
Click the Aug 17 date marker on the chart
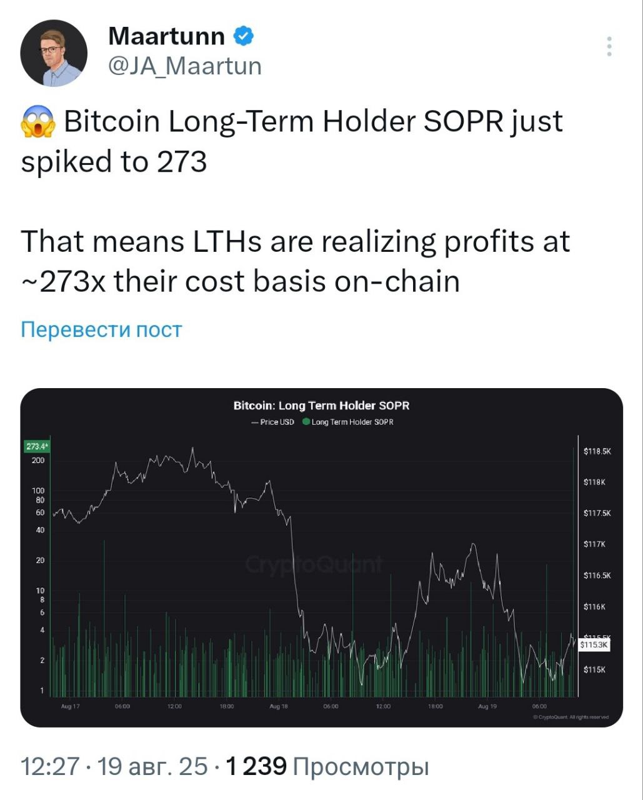tap(70, 706)
